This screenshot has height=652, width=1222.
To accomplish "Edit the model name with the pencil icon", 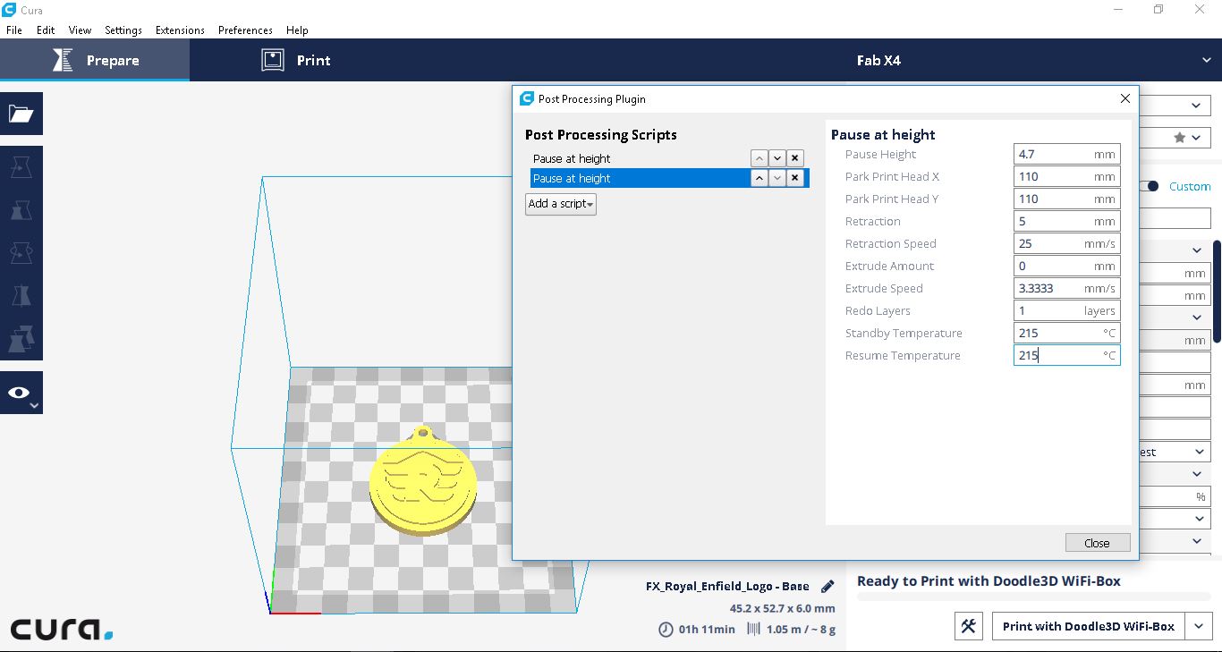I will click(x=827, y=587).
